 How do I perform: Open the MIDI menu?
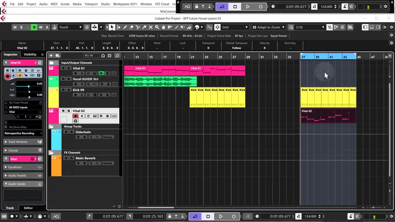(x=54, y=4)
